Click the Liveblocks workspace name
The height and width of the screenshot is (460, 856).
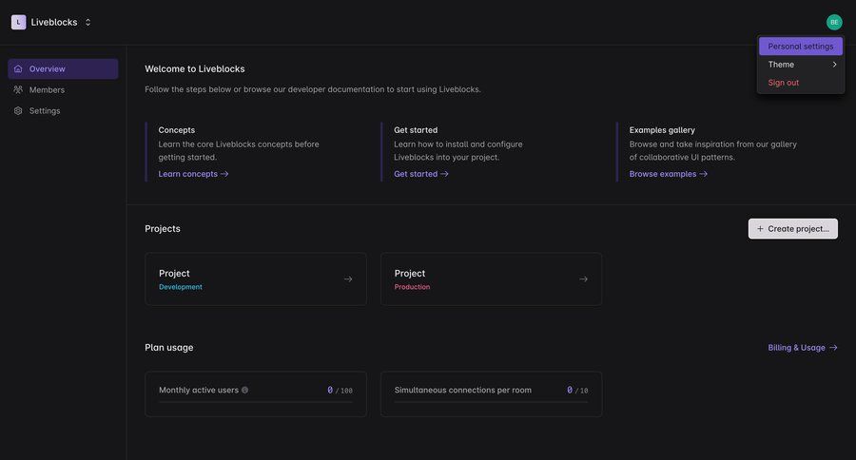(54, 23)
